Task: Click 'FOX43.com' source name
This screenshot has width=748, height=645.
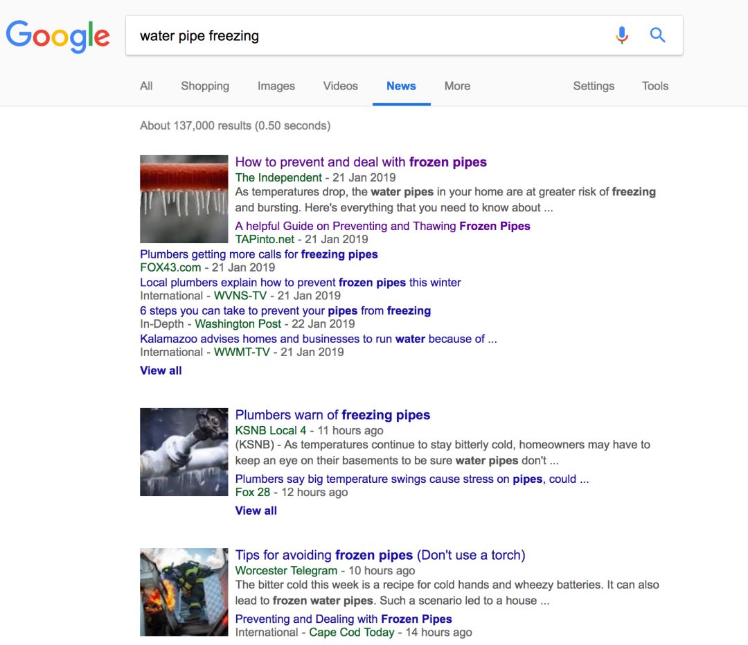Action: pos(170,267)
